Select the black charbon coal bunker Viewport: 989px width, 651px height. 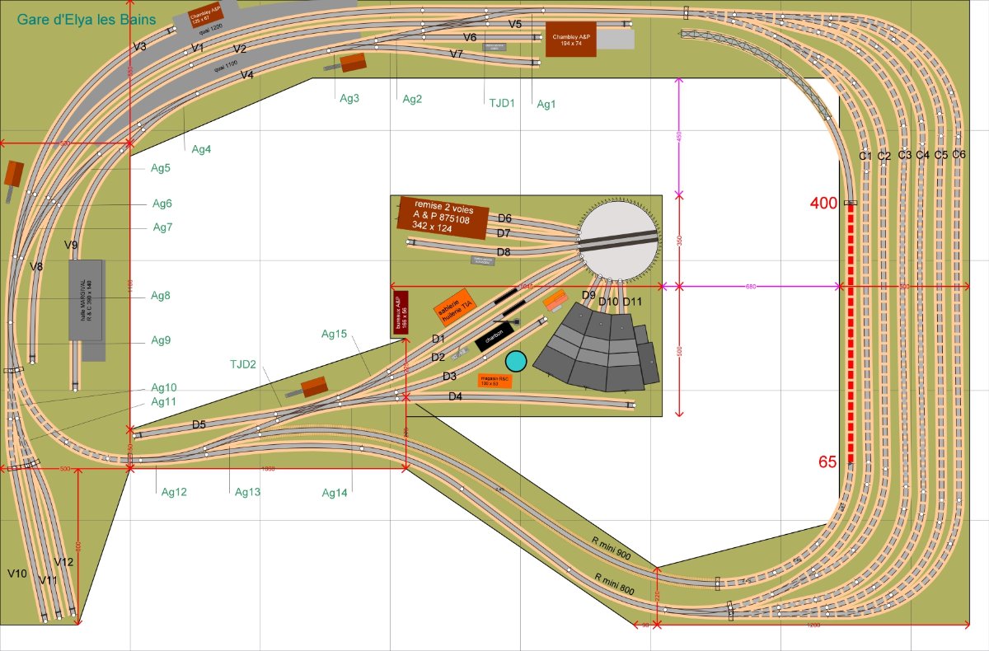click(x=494, y=338)
